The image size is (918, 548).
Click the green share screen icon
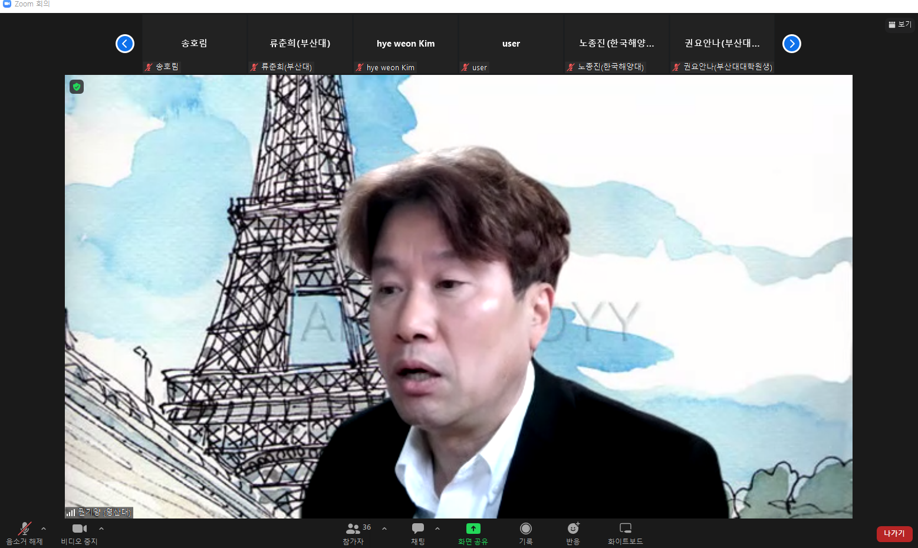473,529
